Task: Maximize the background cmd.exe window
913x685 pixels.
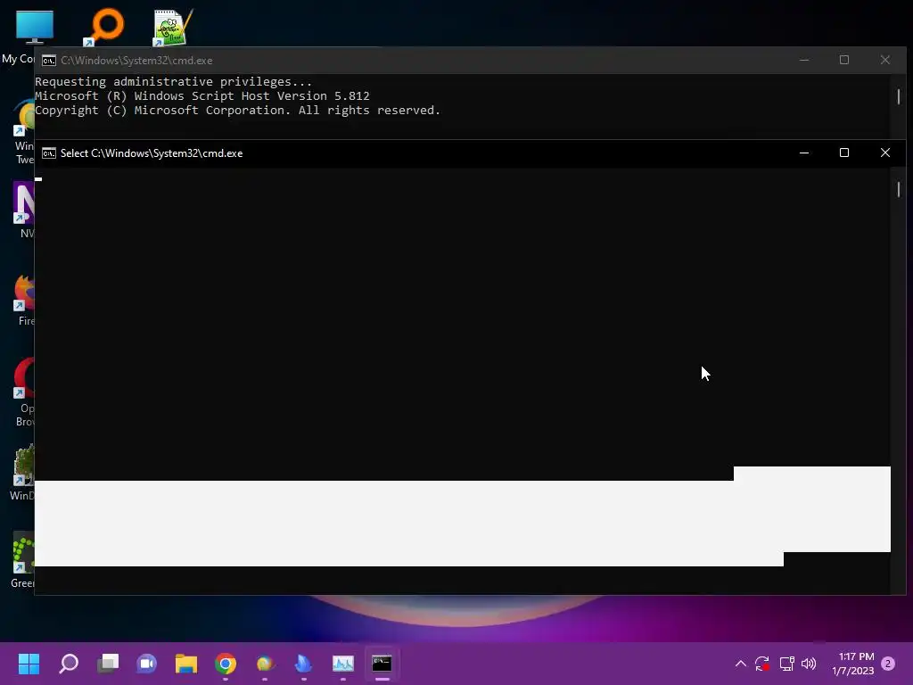Action: coord(844,60)
